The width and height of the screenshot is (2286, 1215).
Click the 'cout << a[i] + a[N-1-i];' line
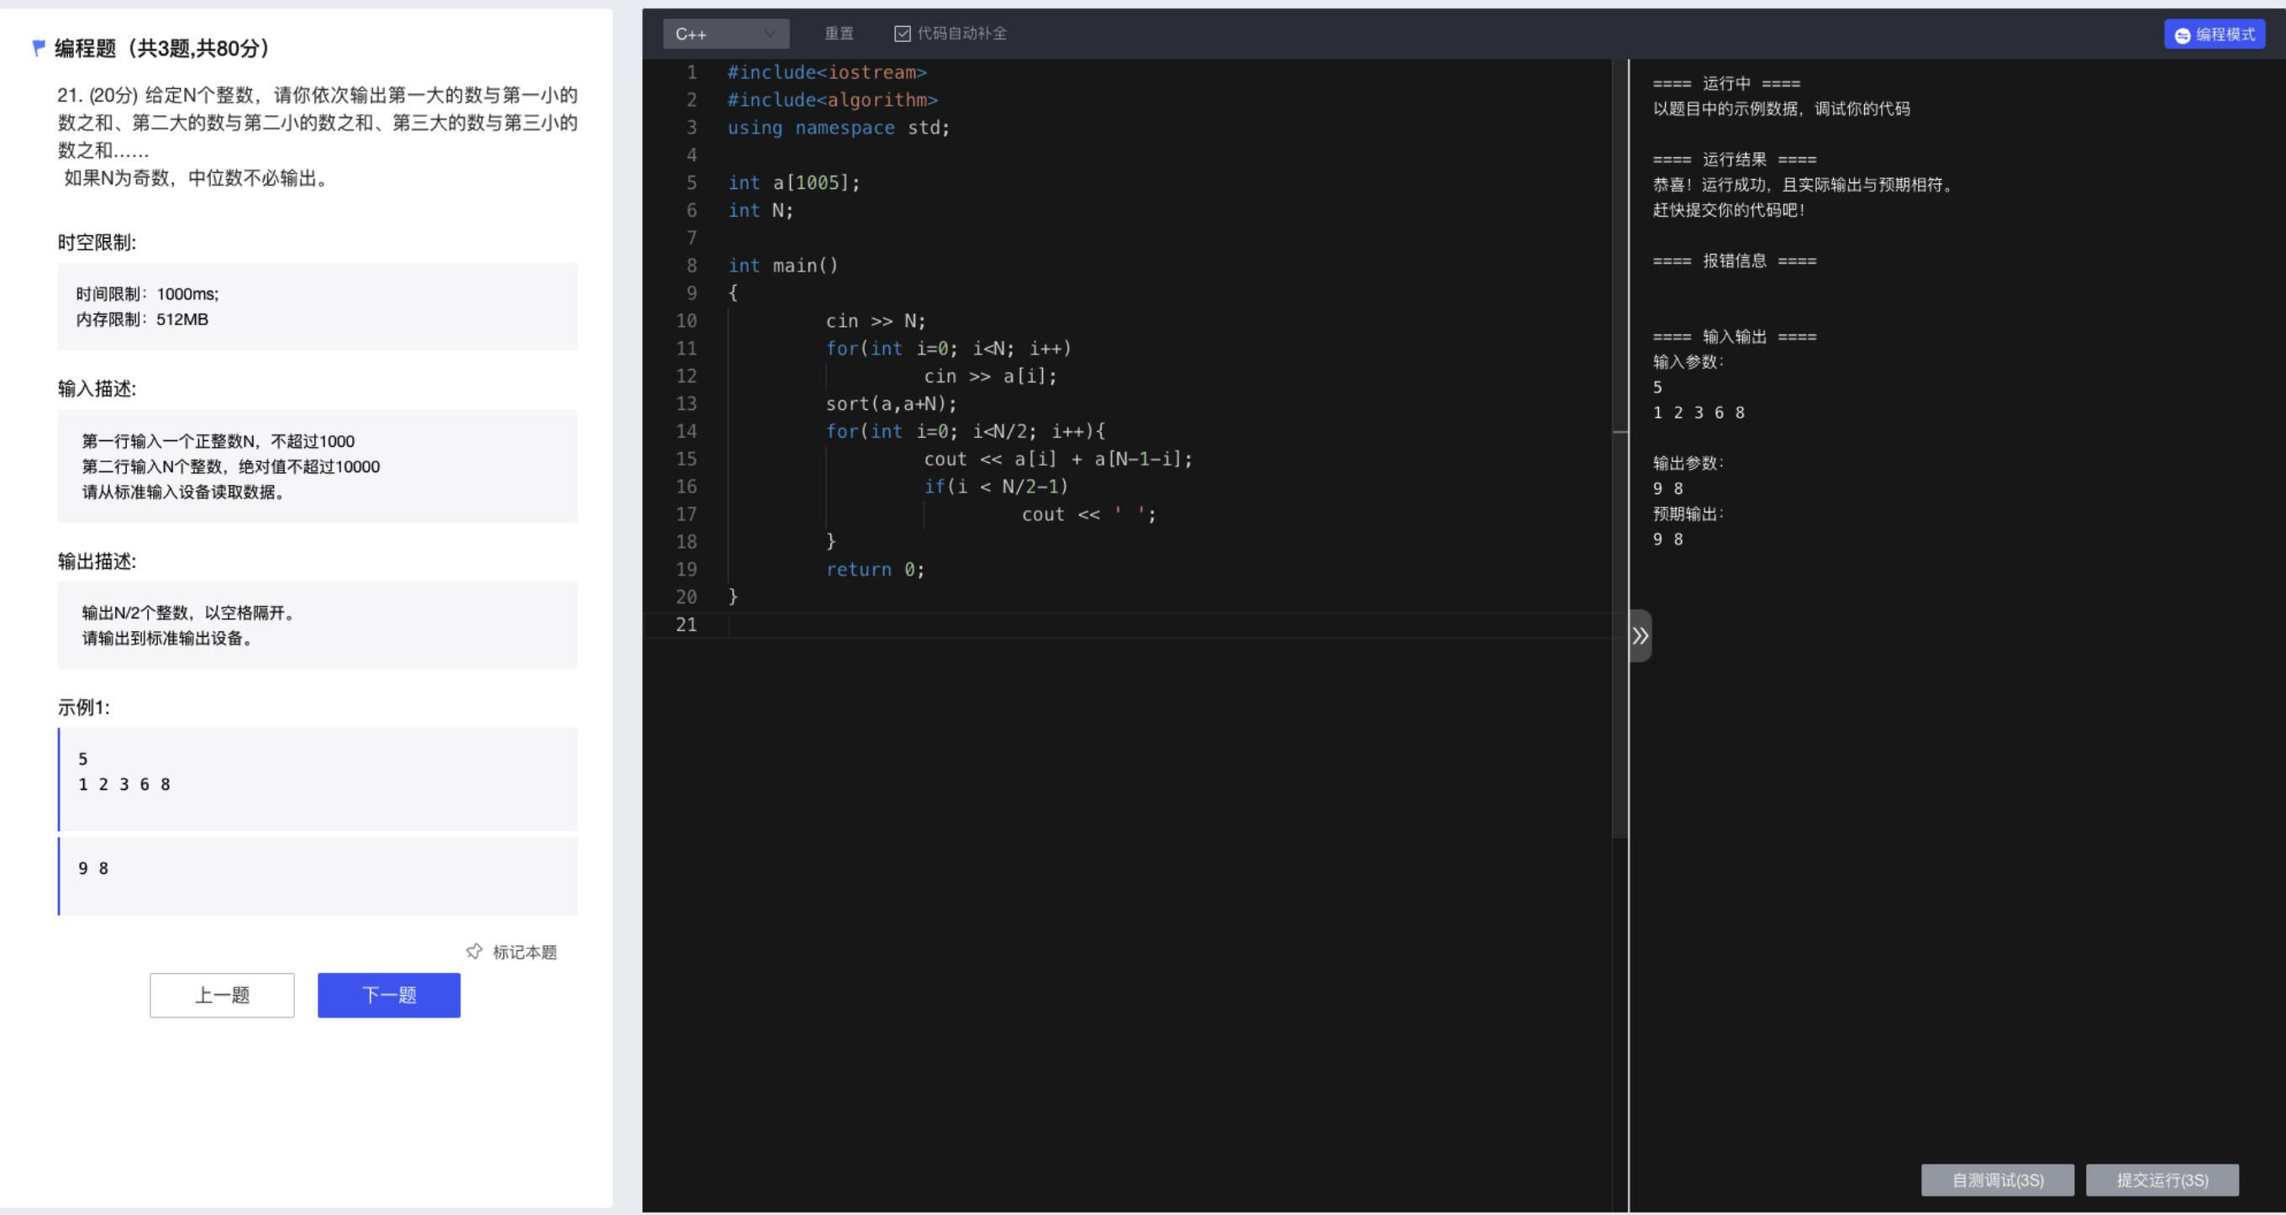[1058, 459]
